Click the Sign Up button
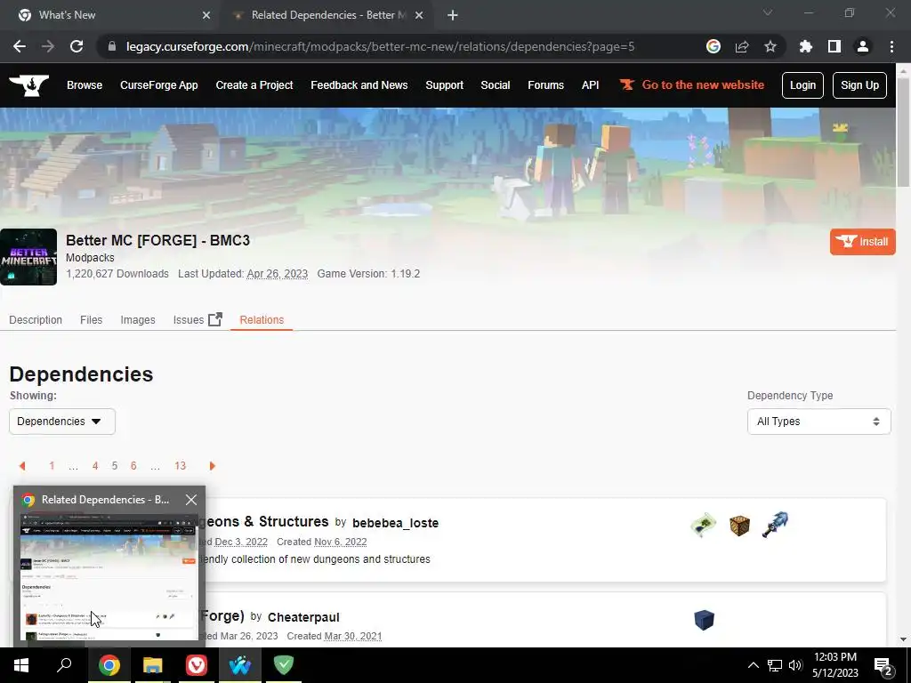Screen dimensions: 911x683 [860, 85]
